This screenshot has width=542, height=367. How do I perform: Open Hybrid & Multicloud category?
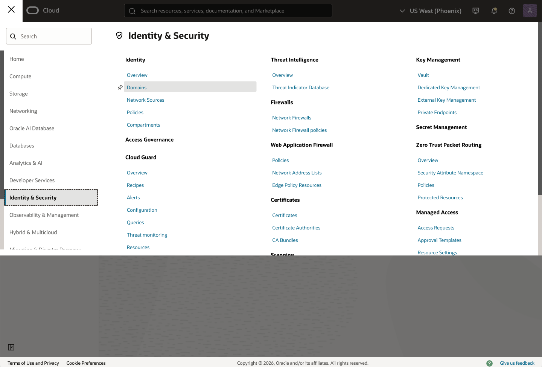[33, 232]
